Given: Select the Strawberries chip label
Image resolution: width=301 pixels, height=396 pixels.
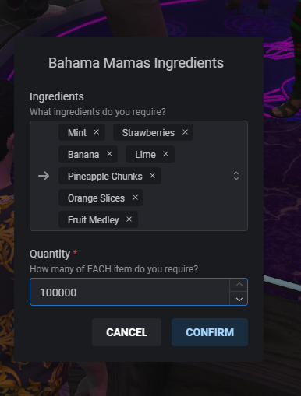Looking at the screenshot, I should [x=148, y=133].
